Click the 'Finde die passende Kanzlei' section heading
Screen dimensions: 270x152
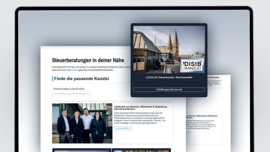(x=81, y=79)
